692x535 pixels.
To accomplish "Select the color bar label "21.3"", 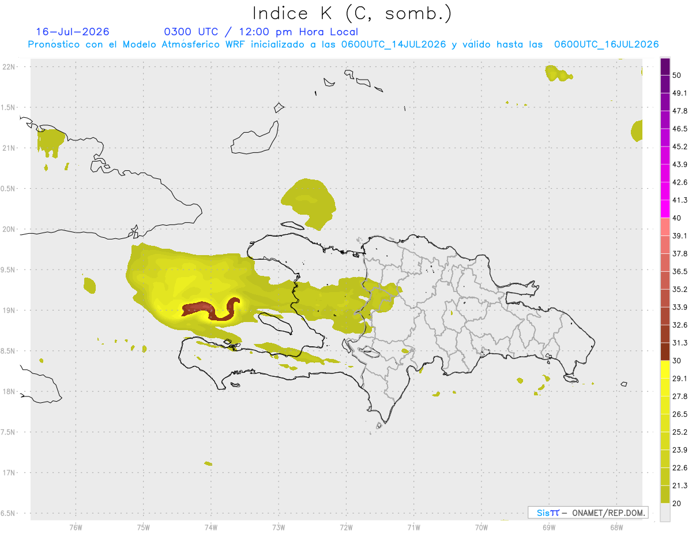I will (x=680, y=486).
